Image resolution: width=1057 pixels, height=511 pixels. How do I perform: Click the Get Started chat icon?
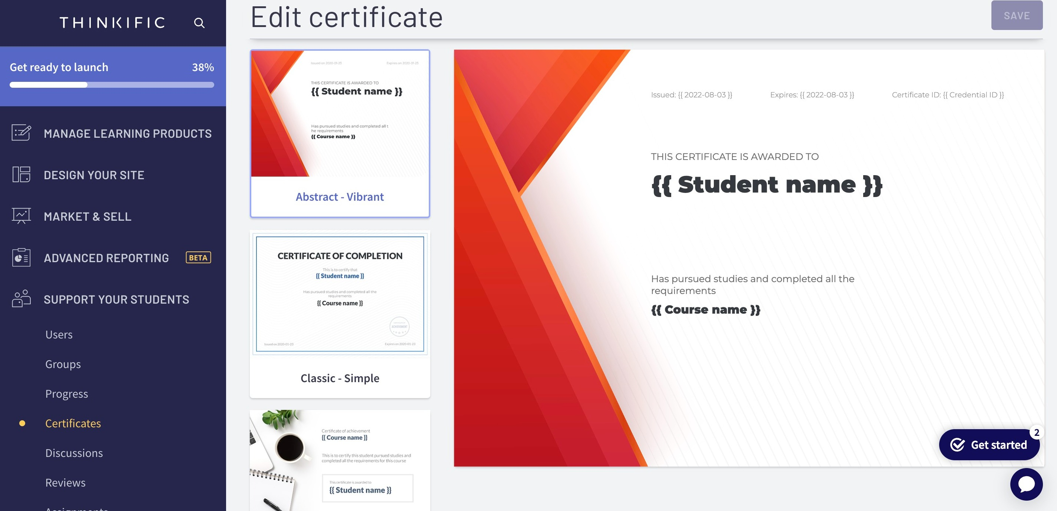point(990,443)
